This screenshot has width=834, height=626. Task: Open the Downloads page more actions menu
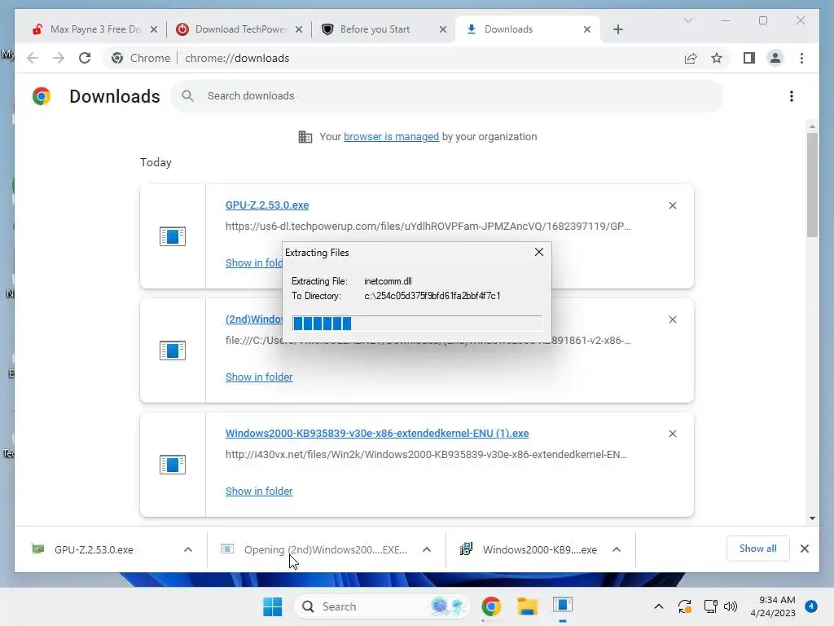click(x=792, y=96)
